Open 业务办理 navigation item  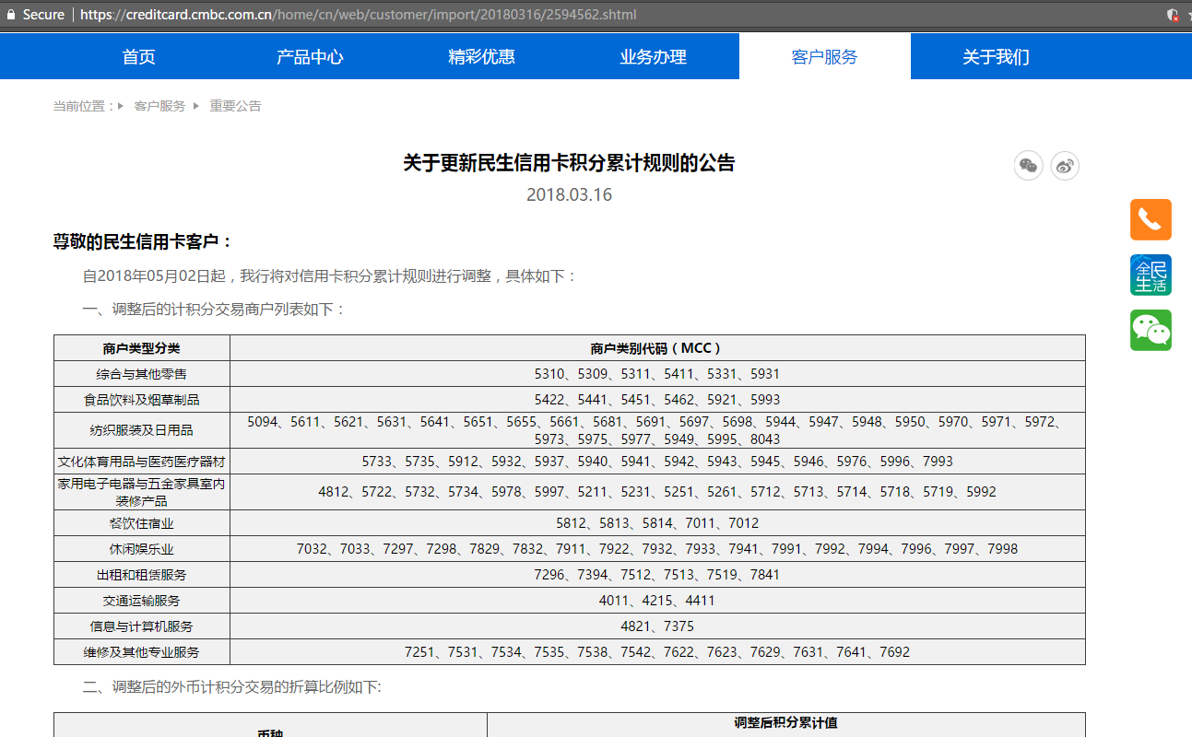click(x=653, y=56)
